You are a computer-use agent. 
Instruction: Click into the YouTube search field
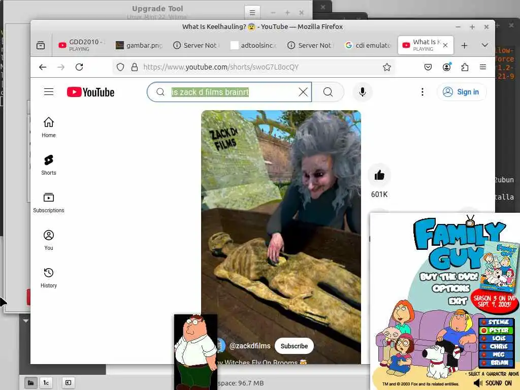229,92
